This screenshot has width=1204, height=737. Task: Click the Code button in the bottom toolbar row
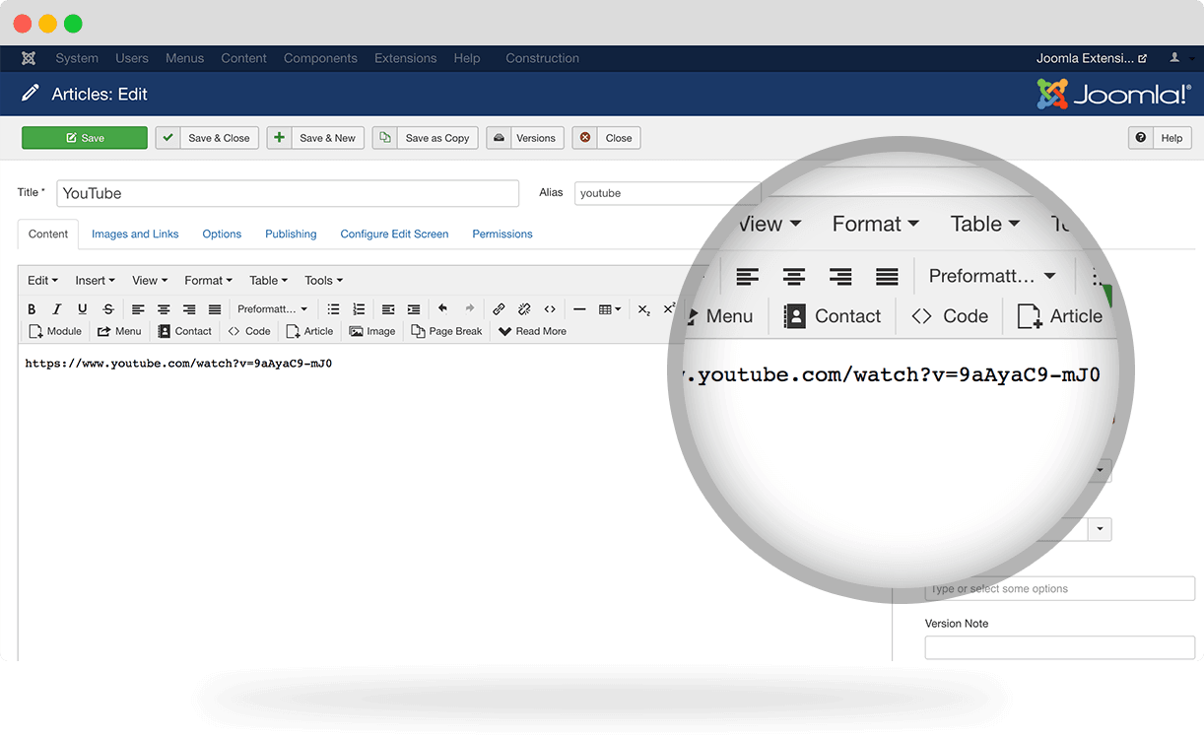click(249, 331)
